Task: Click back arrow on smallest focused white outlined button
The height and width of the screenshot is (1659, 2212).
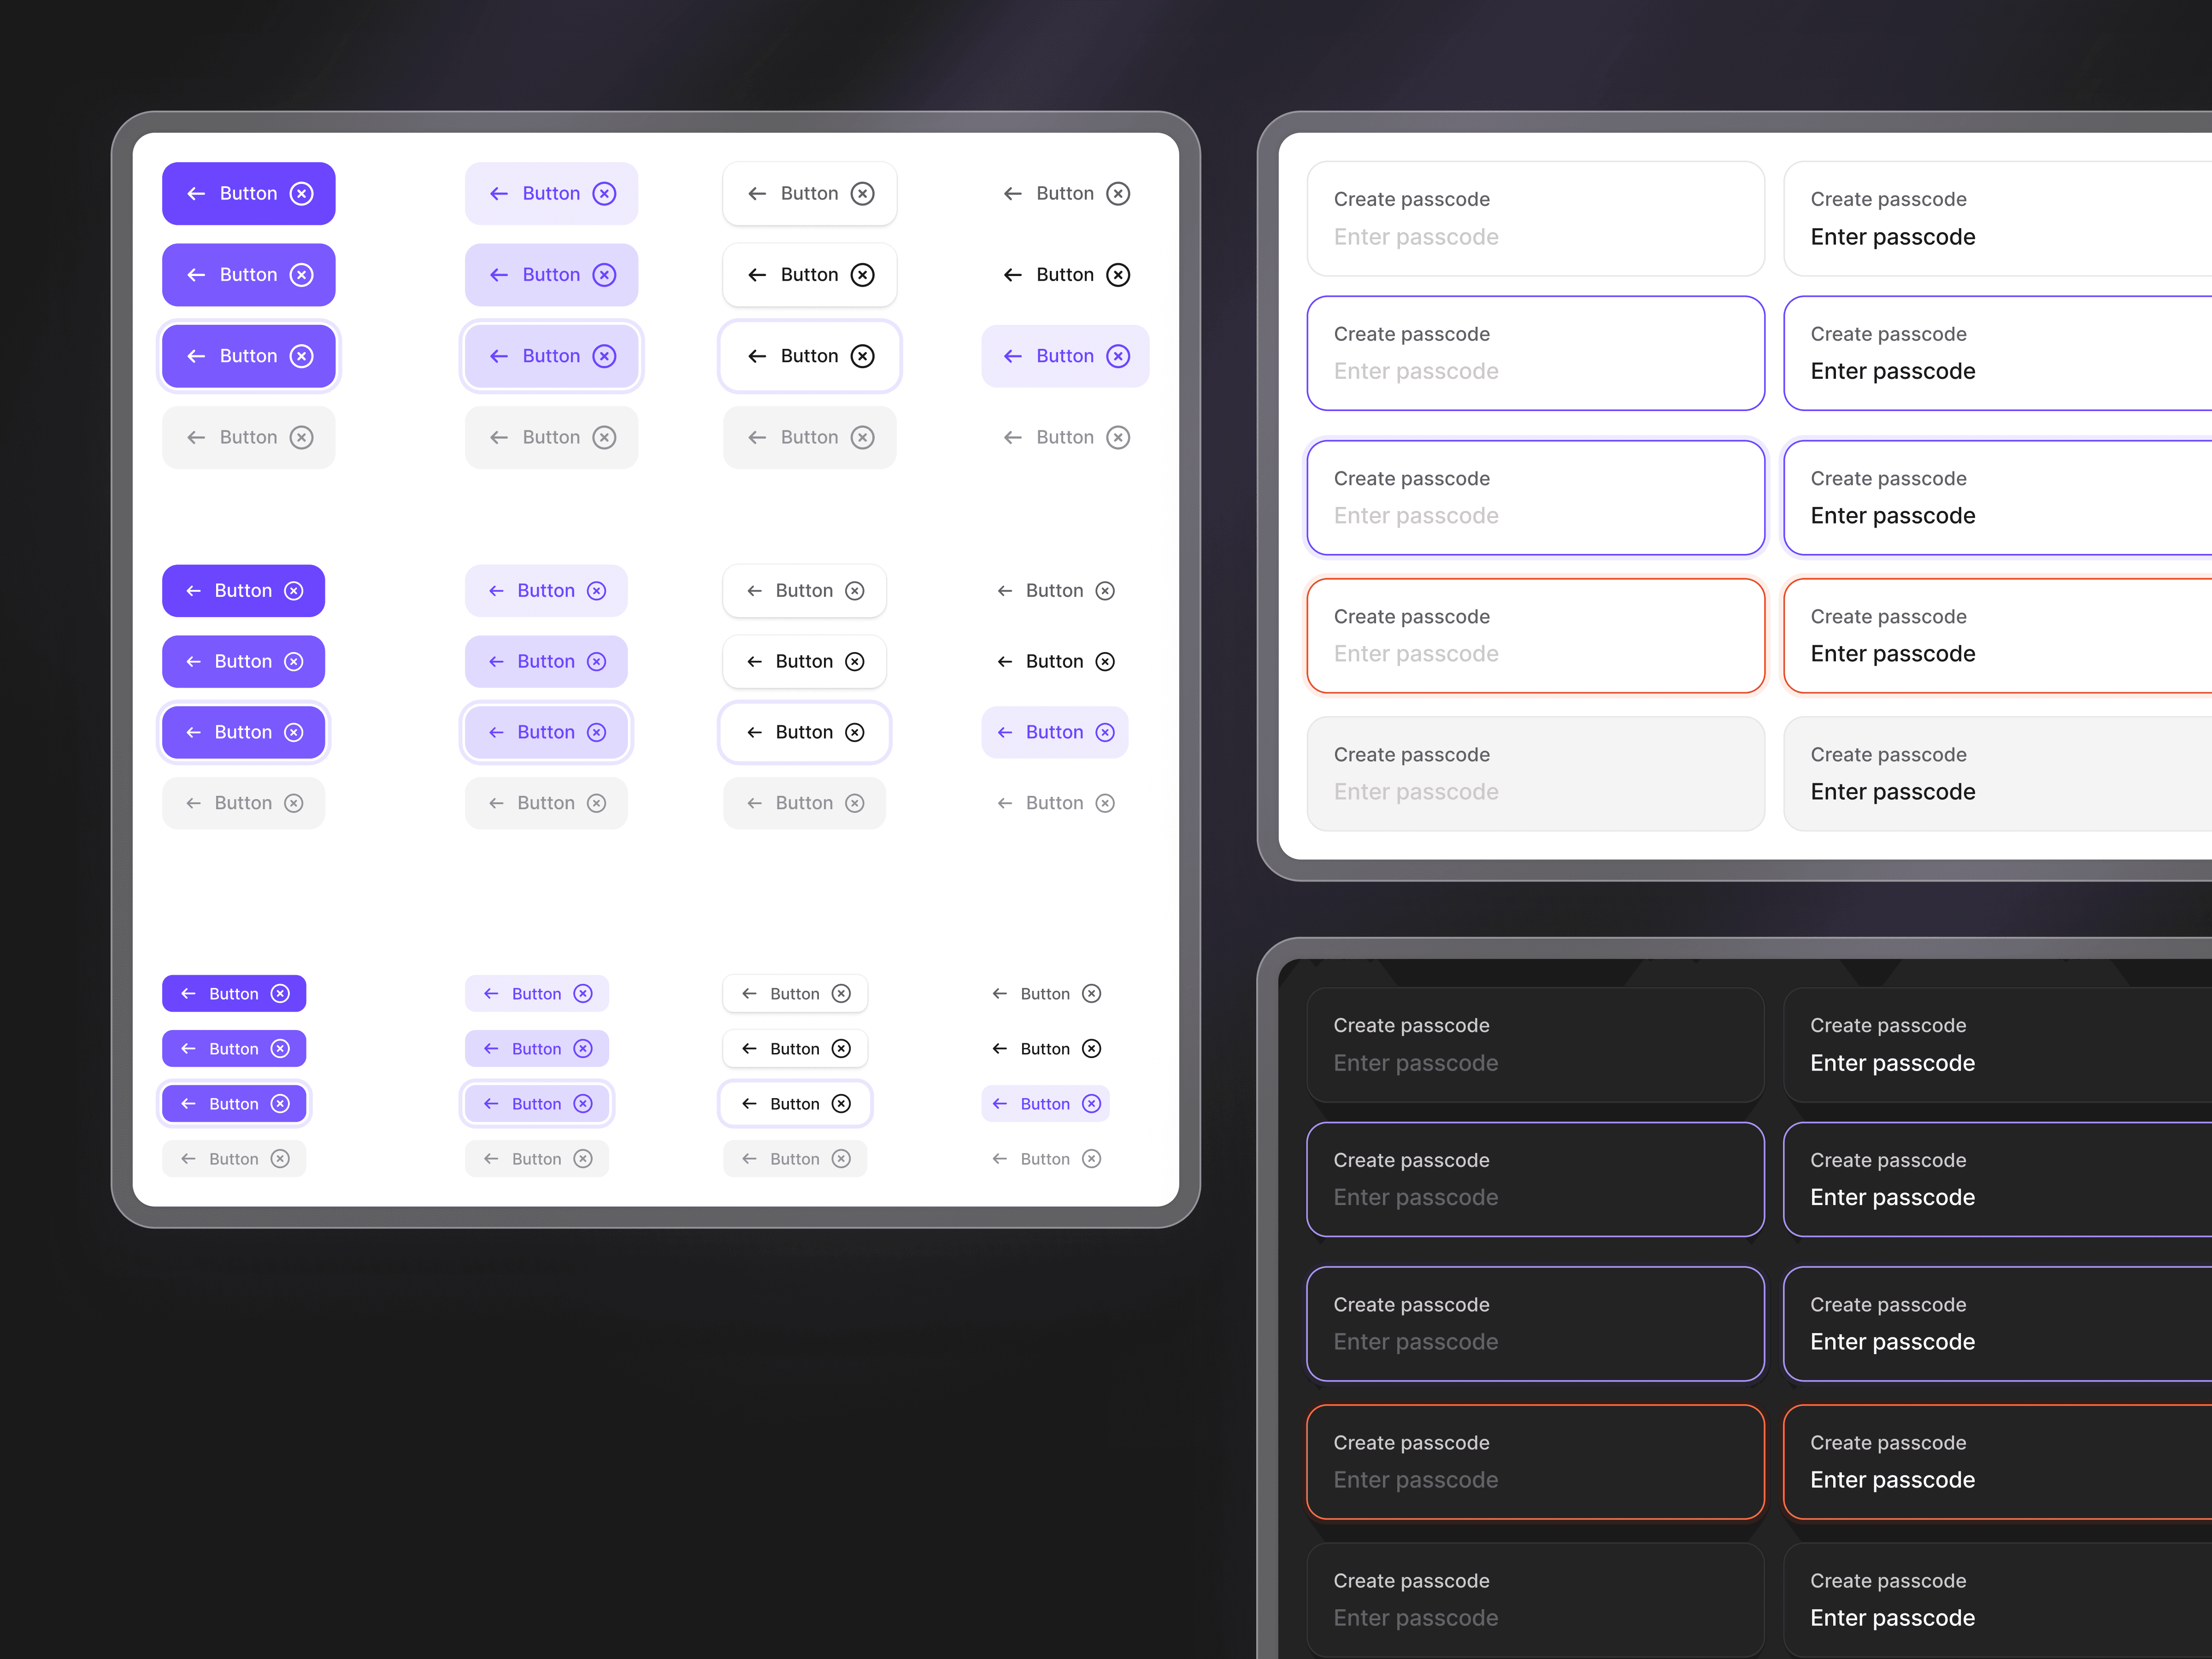Action: tap(749, 1104)
